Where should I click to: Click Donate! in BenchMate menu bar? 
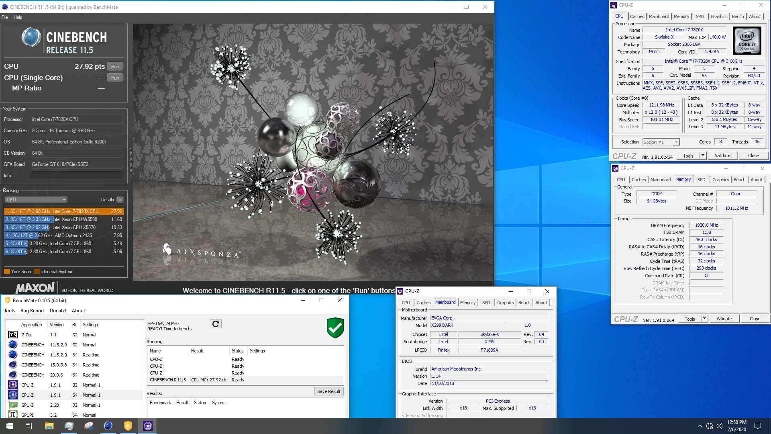click(x=58, y=311)
